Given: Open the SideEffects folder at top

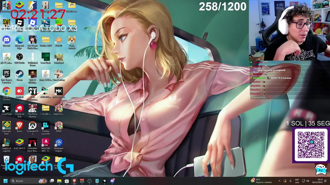Looking at the screenshot, I should point(72,7).
